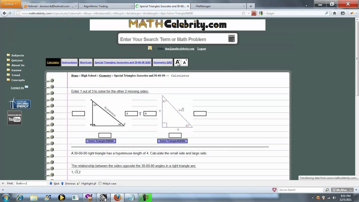Open the Quizzes sidebar item
The height and width of the screenshot is (202, 359).
15,60
